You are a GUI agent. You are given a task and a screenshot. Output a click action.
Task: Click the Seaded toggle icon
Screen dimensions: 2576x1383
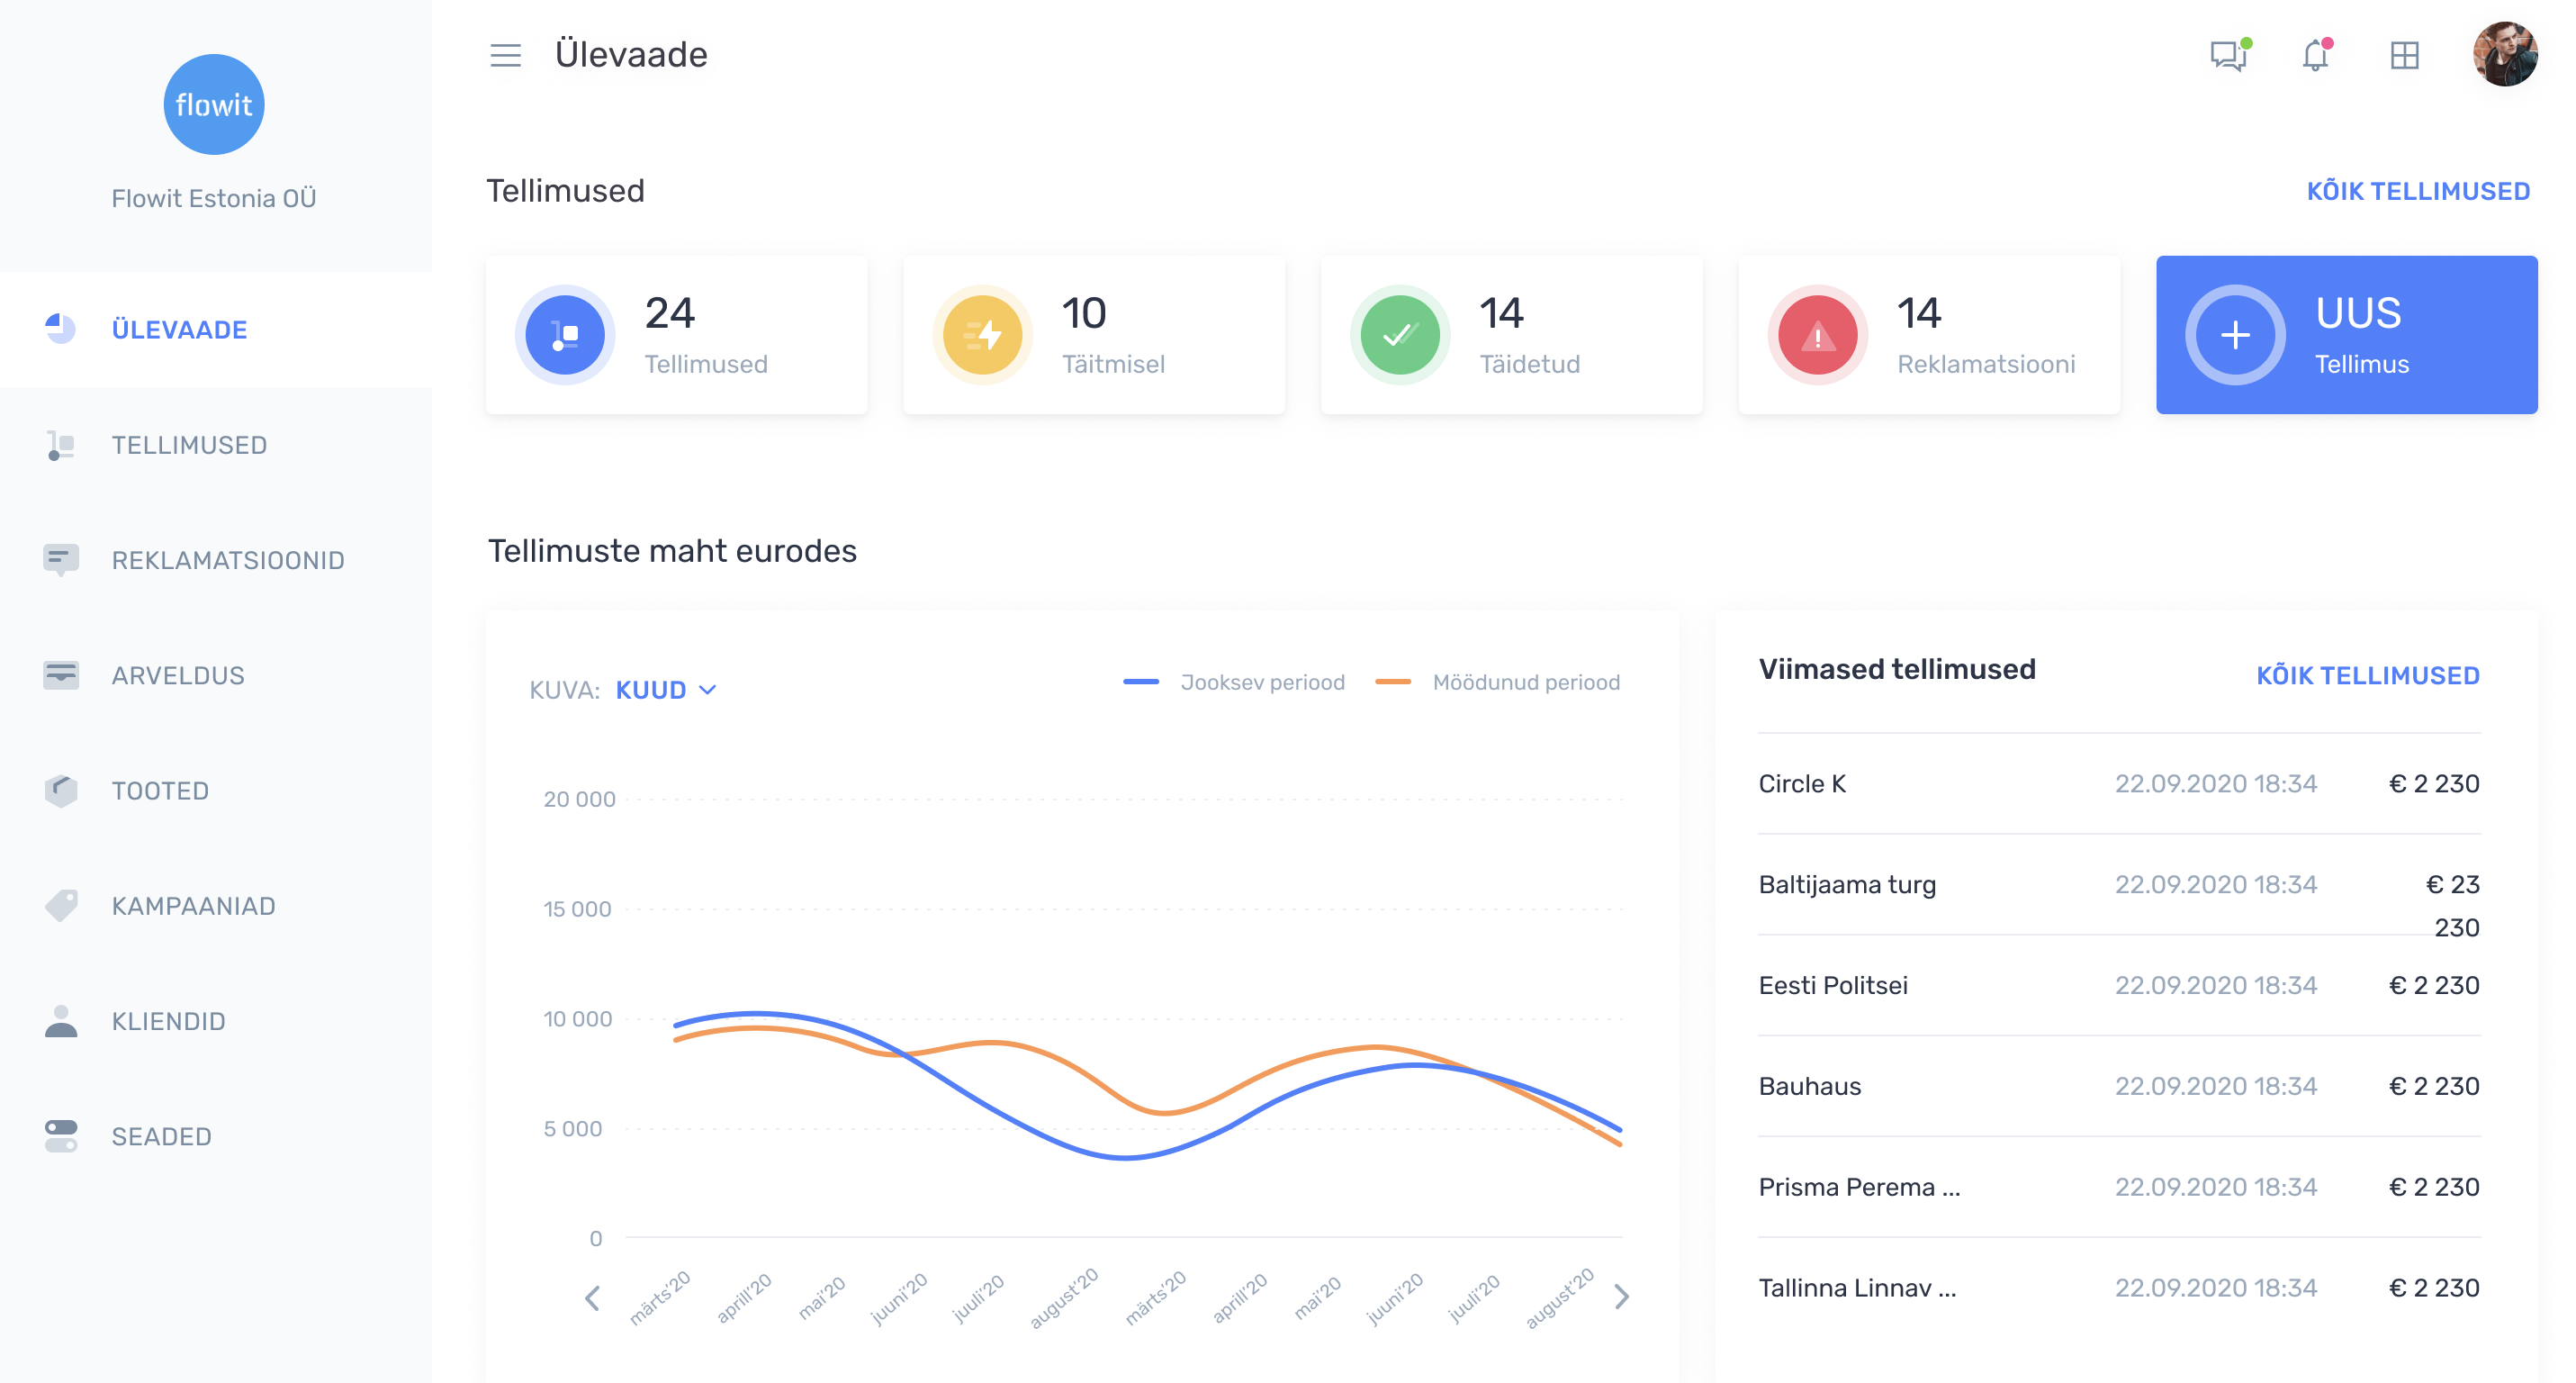(60, 1136)
